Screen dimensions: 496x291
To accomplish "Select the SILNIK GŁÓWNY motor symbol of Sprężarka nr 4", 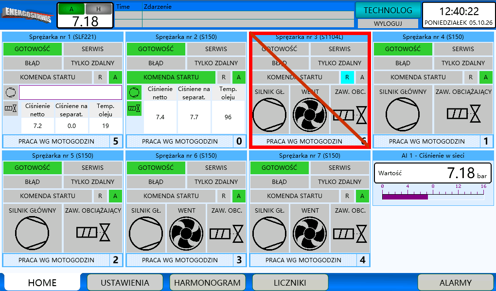I will click(x=402, y=114).
